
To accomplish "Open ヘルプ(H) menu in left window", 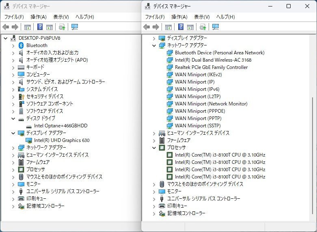I will (x=85, y=17).
